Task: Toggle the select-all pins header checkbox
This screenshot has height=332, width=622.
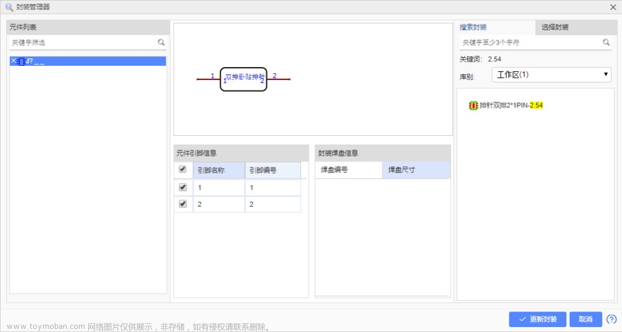Action: (x=182, y=169)
